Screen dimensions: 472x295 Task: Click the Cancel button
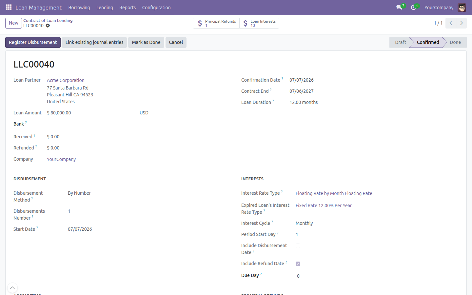(x=176, y=42)
